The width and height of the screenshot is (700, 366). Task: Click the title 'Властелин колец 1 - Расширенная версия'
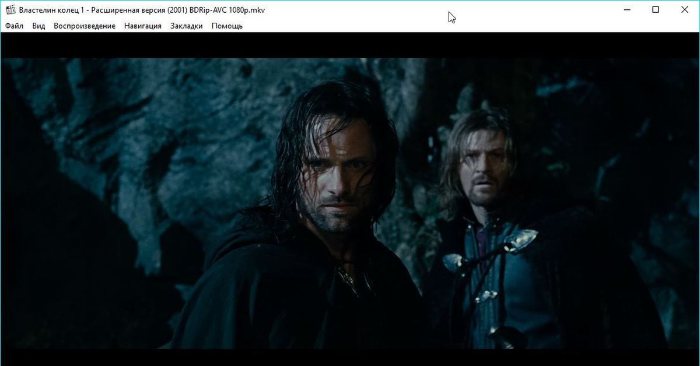point(92,10)
